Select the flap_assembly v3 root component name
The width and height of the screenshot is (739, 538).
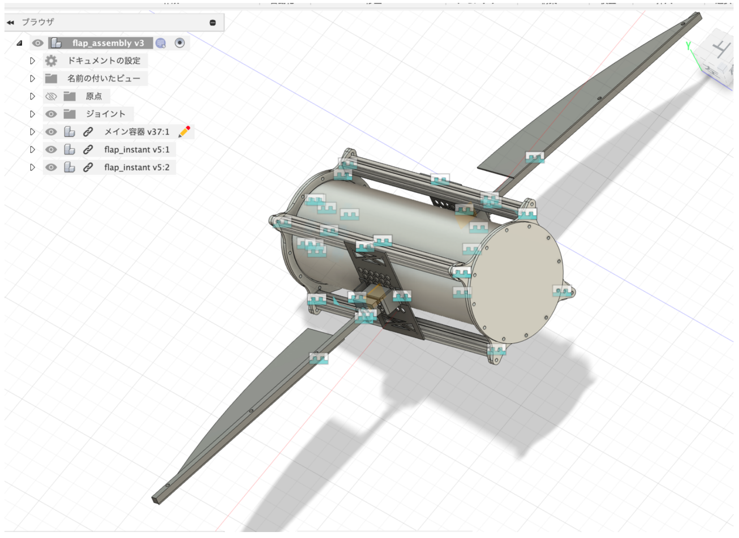tap(108, 43)
